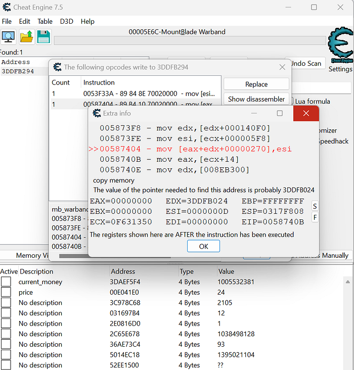Click the scan progress bar
This screenshot has width=354, height=370.
(x=190, y=40)
